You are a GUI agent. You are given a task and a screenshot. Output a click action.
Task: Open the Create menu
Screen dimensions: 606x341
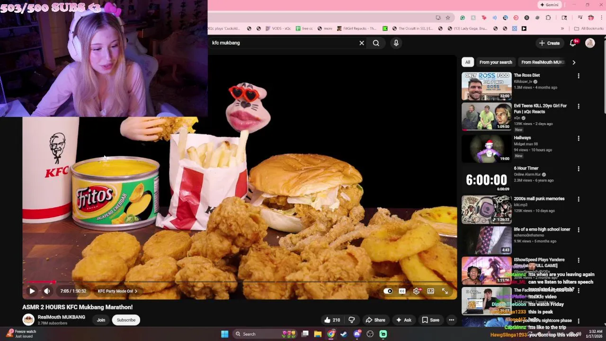click(549, 43)
